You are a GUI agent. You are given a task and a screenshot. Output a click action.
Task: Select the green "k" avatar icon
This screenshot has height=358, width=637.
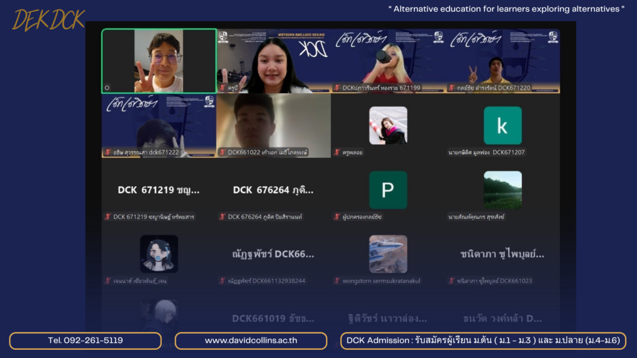coord(503,126)
